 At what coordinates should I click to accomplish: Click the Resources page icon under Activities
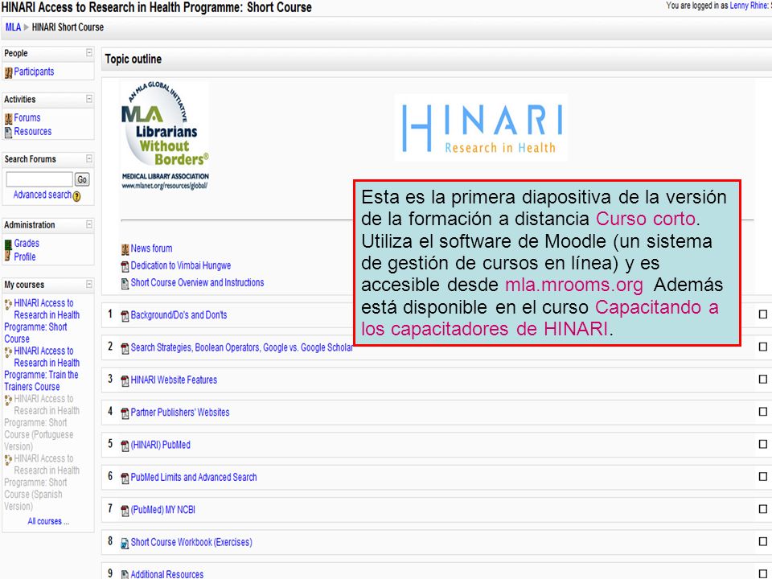click(x=8, y=133)
